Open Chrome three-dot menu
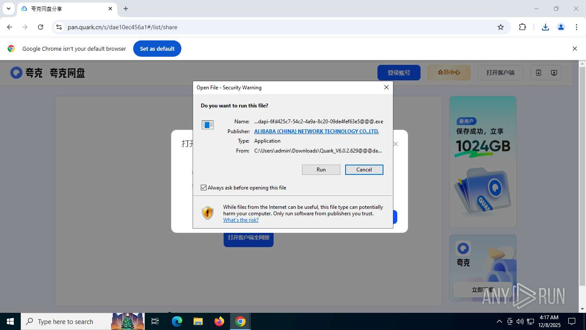Screen dimensions: 586x330 click(x=577, y=27)
